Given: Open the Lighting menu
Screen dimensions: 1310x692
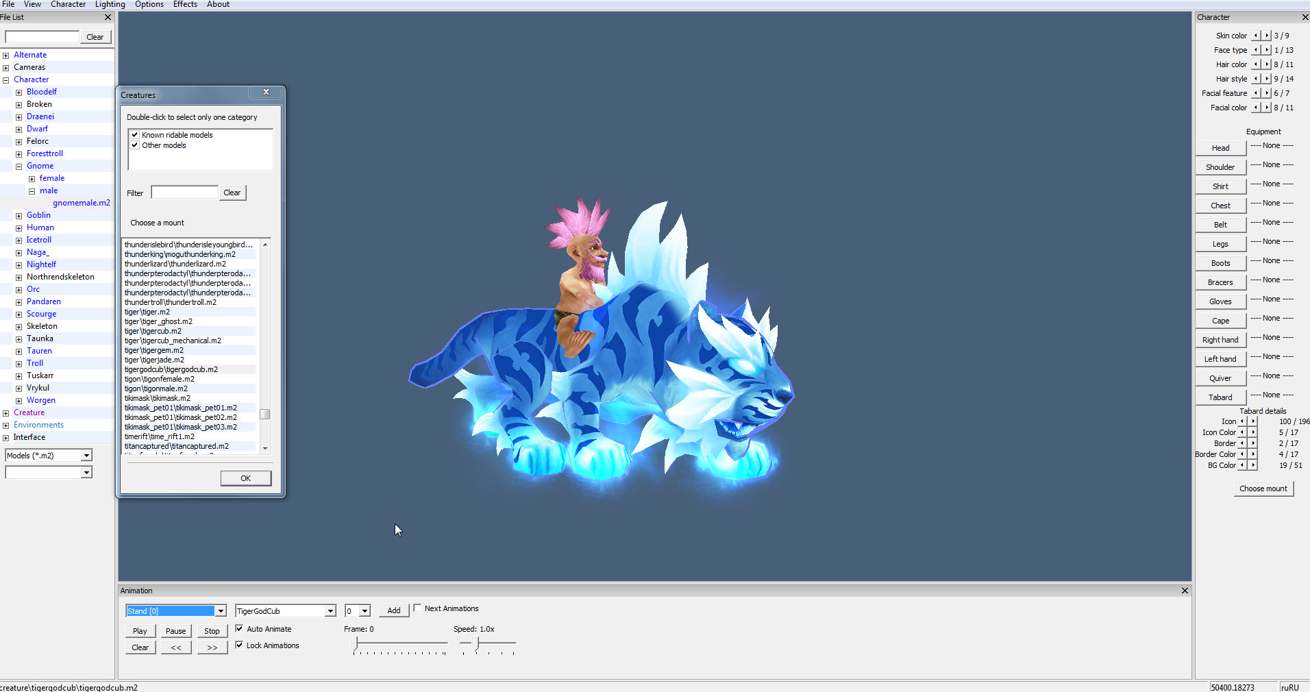Looking at the screenshot, I should pyautogui.click(x=110, y=4).
